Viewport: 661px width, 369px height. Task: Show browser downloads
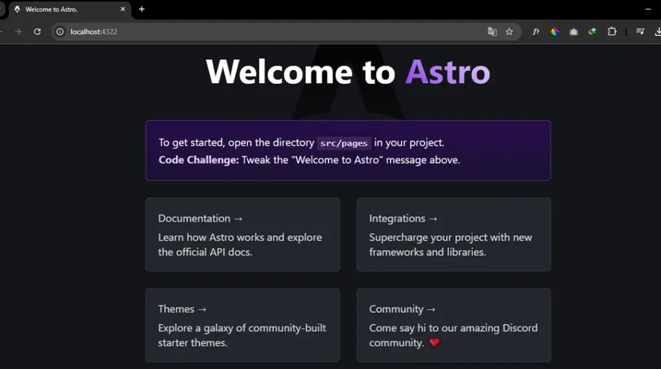click(x=658, y=32)
